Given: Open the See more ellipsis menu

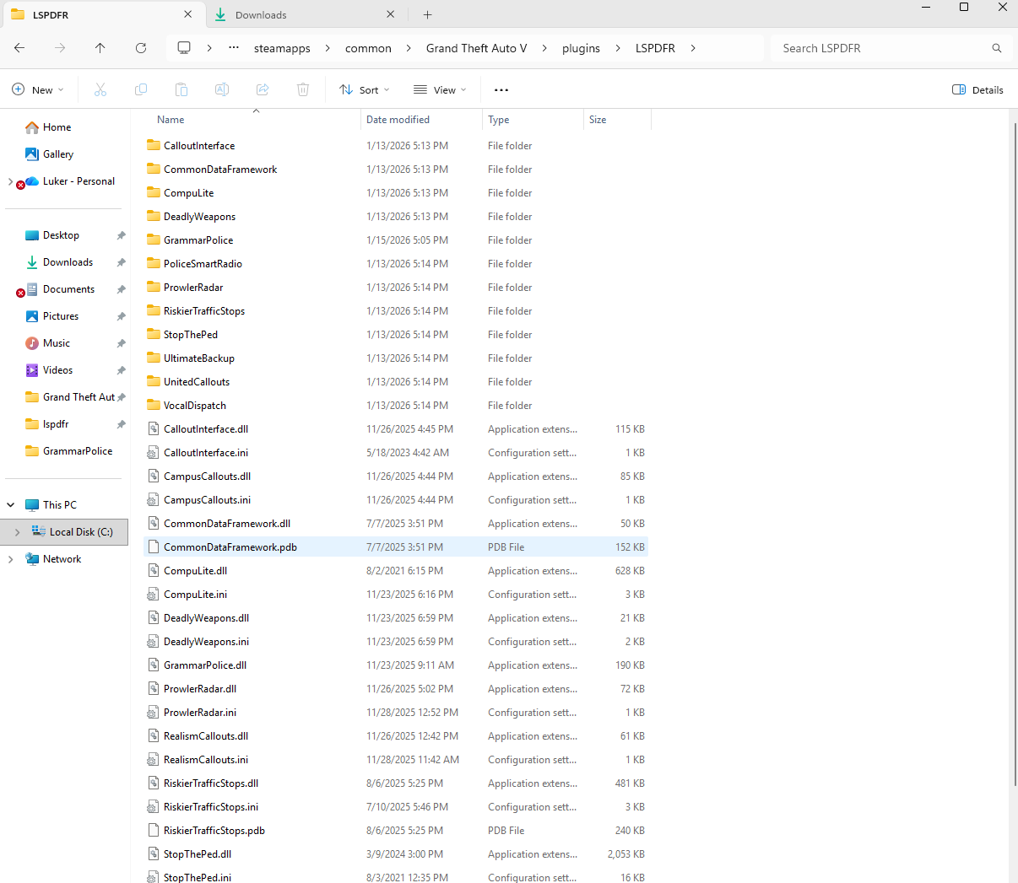Looking at the screenshot, I should [x=501, y=89].
